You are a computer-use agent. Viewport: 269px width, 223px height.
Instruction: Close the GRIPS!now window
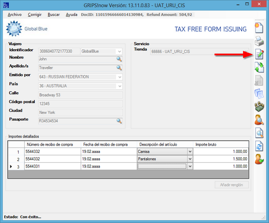(259, 4)
